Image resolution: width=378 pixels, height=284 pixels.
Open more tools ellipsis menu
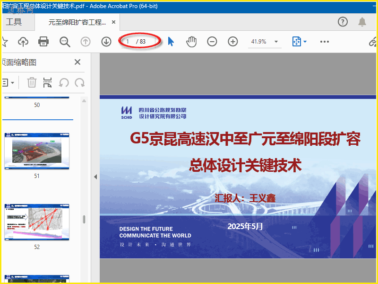[325, 42]
